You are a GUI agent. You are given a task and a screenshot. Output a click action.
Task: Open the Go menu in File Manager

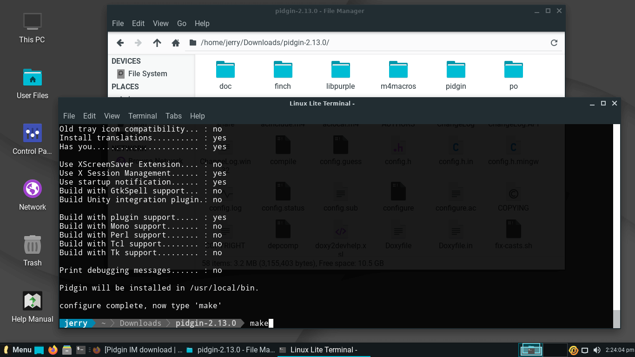[x=181, y=23]
